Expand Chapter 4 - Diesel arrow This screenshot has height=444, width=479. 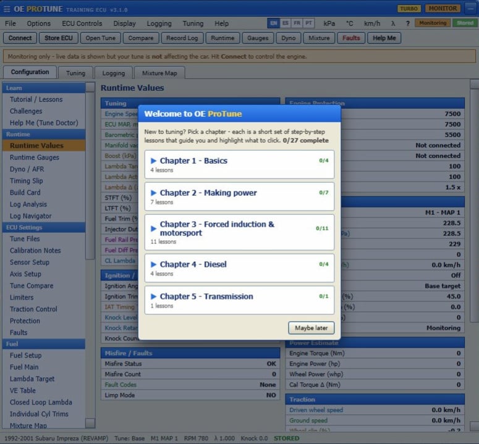(x=153, y=264)
